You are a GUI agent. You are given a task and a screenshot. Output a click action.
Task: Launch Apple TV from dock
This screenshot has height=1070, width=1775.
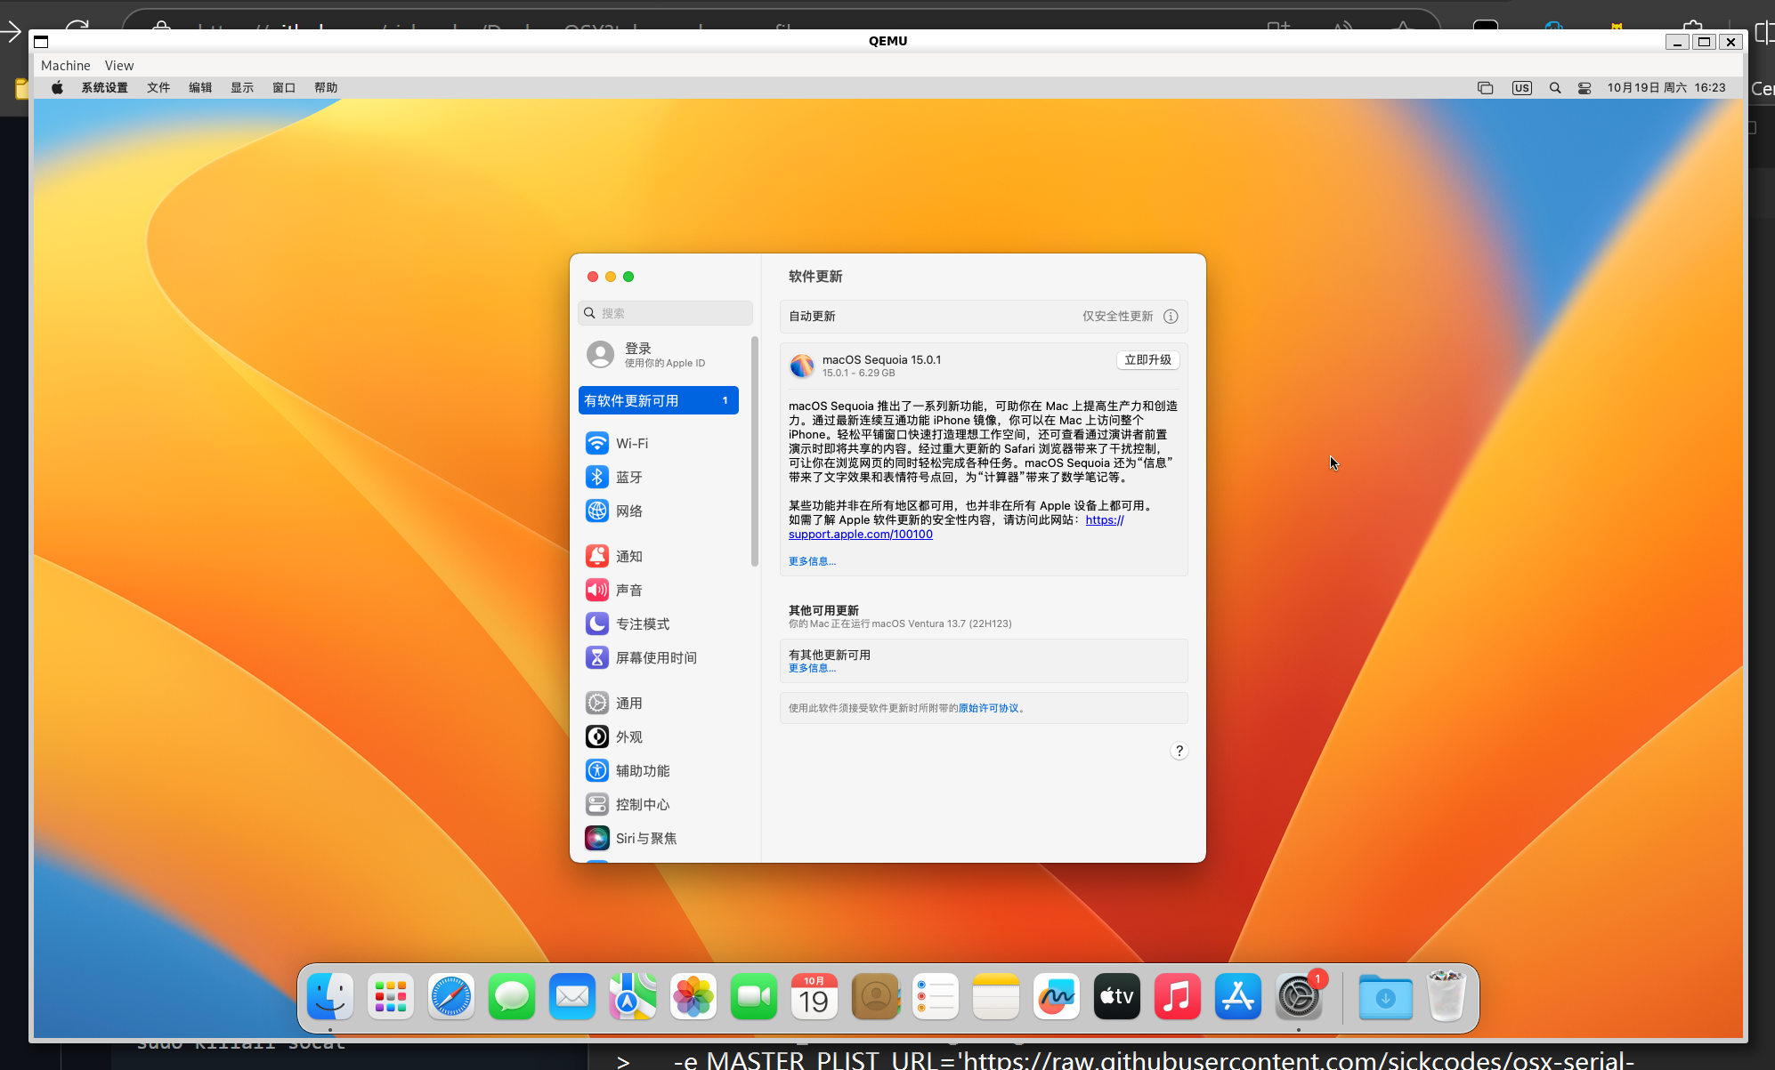click(x=1117, y=996)
